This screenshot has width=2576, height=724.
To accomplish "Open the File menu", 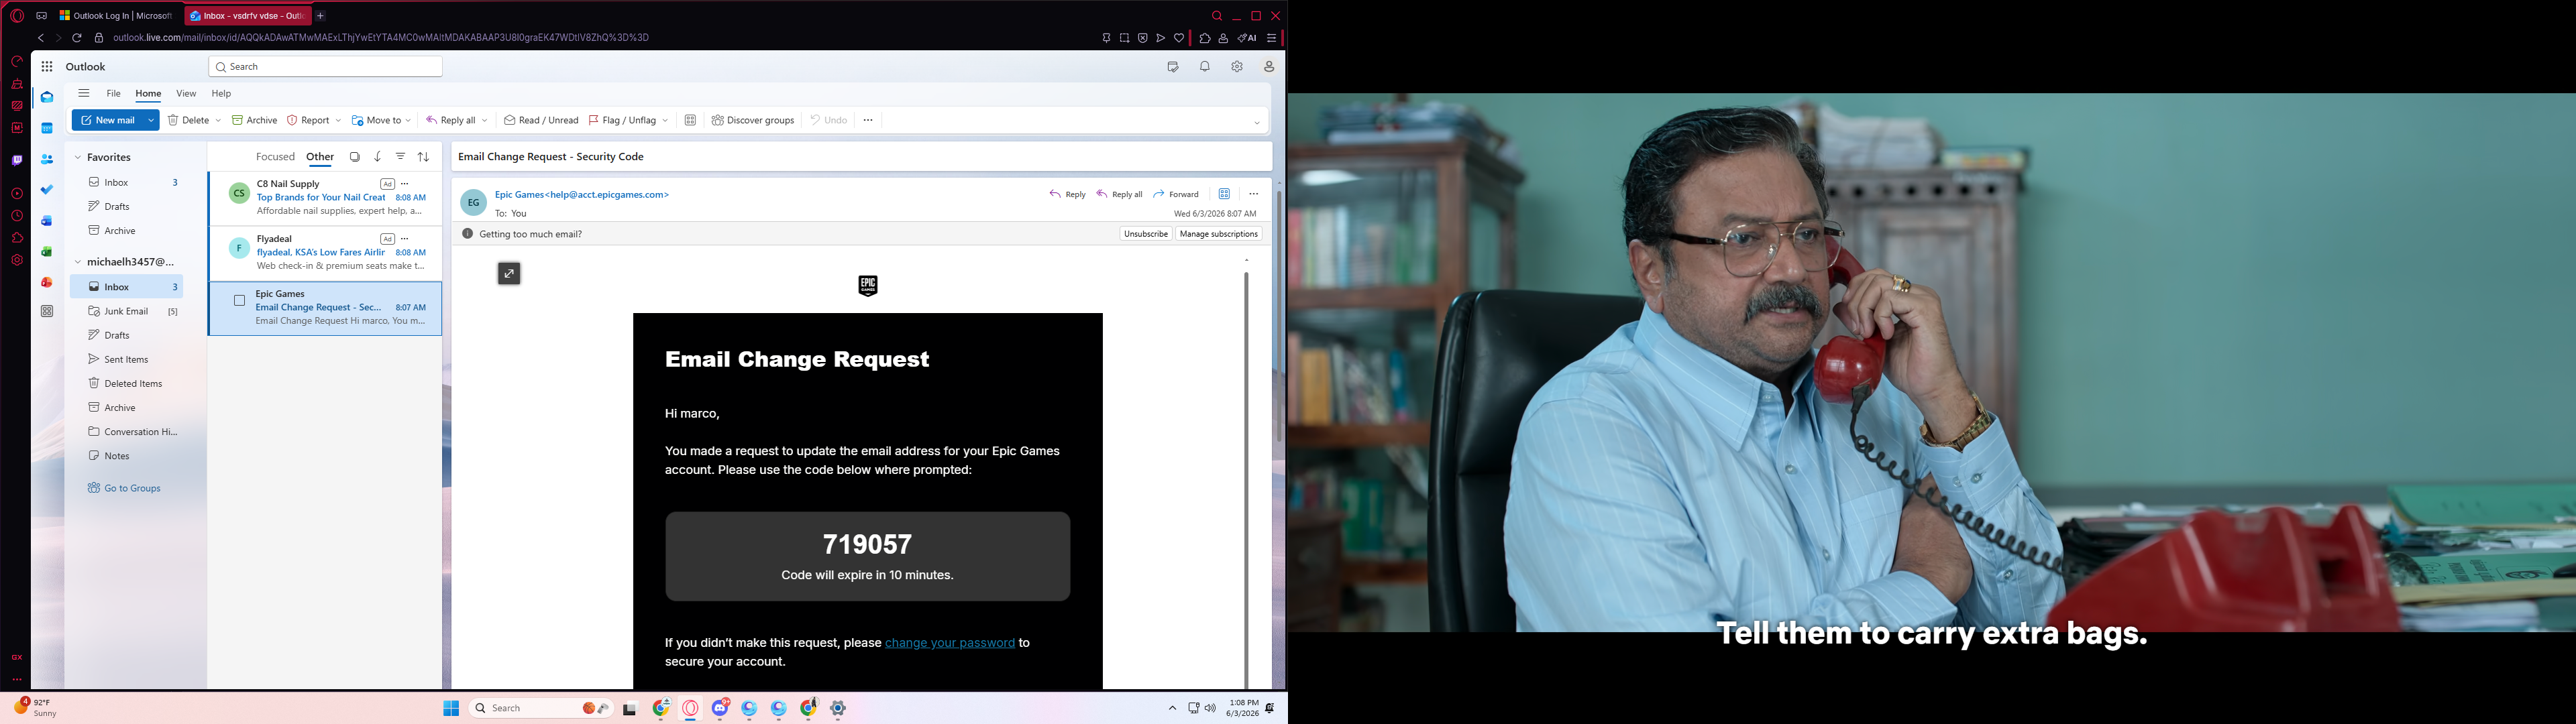I will 114,94.
